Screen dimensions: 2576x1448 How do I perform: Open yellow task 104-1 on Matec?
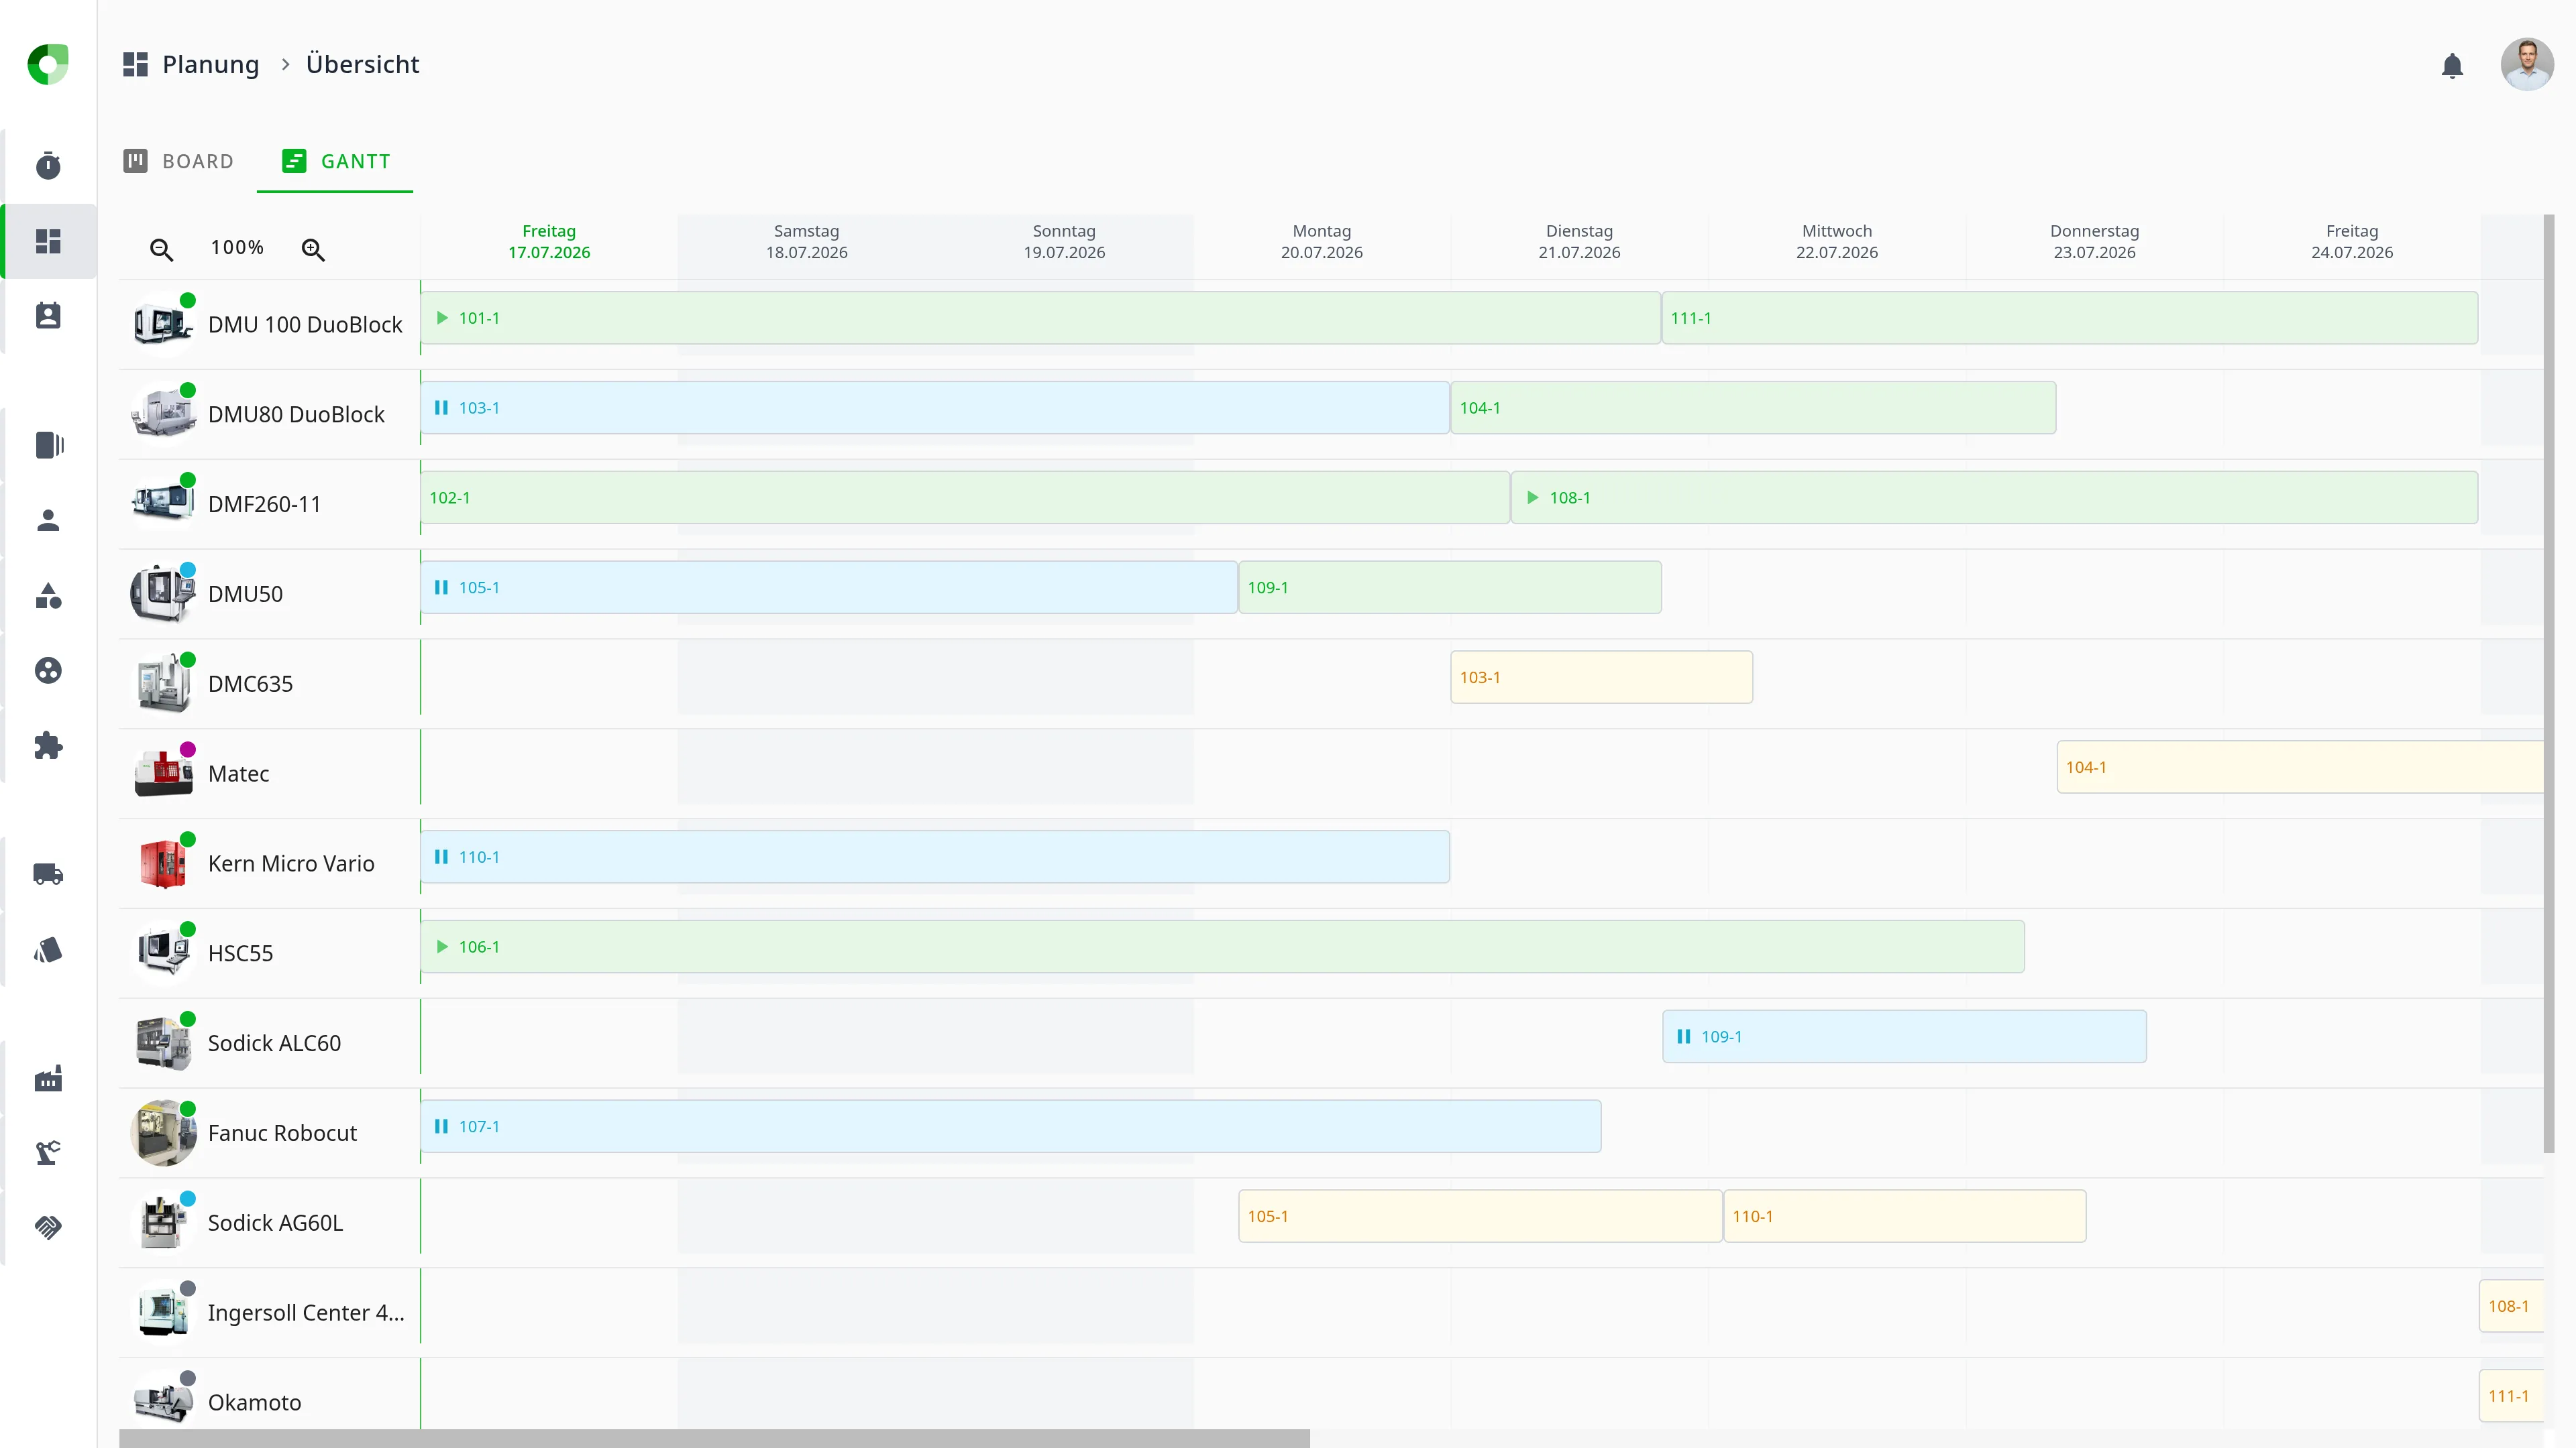pyautogui.click(x=2300, y=768)
